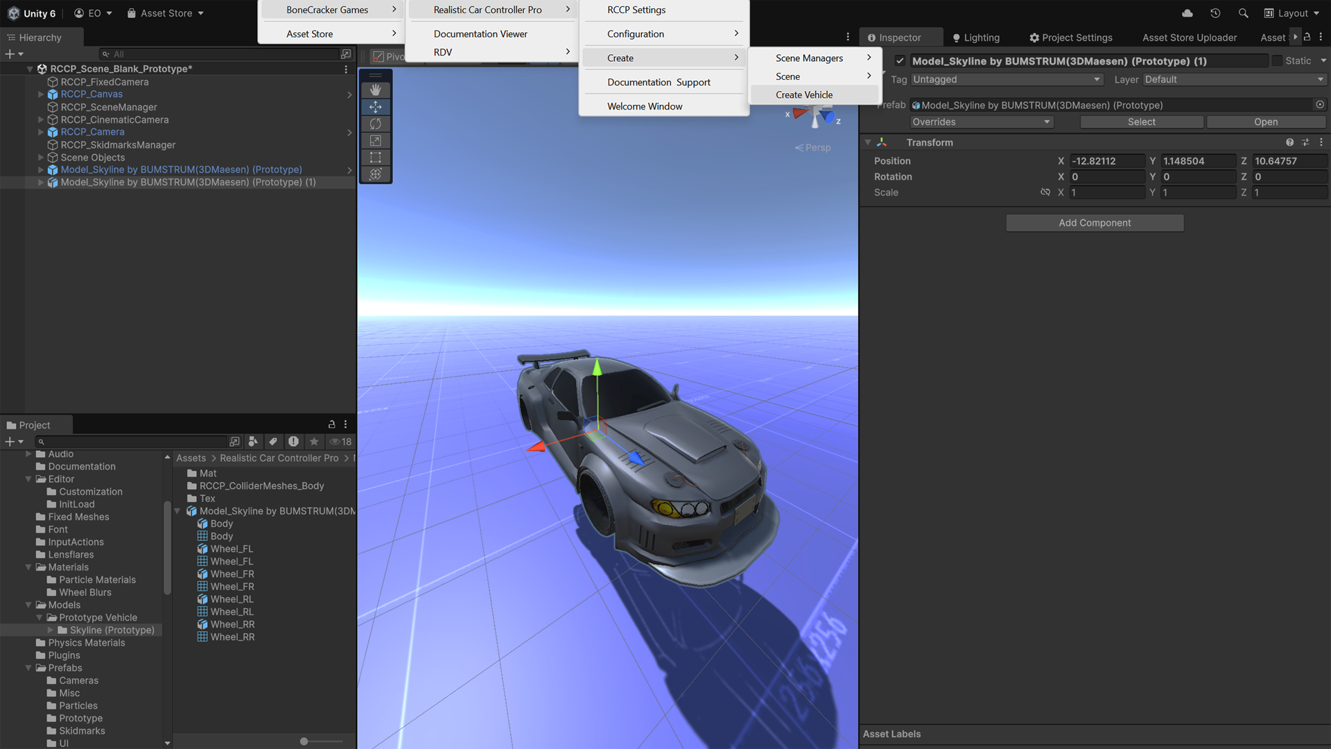Select the Rotate tool in scene toolbar
Image resolution: width=1331 pixels, height=749 pixels.
click(375, 123)
